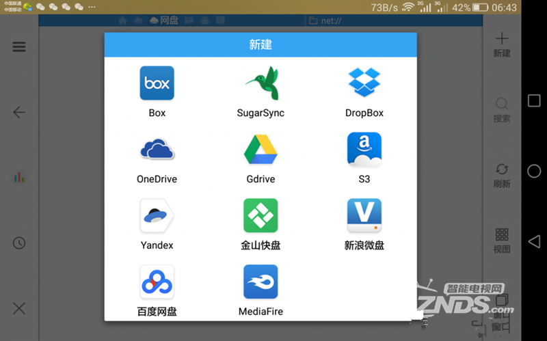The height and width of the screenshot is (341, 547).
Task: Open 搜索 search tool
Action: point(501,109)
